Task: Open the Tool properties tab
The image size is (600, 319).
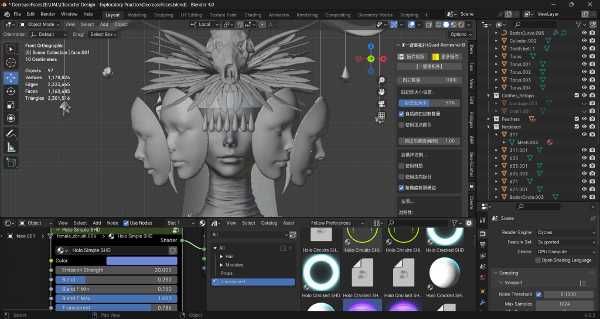Action: click(x=483, y=220)
